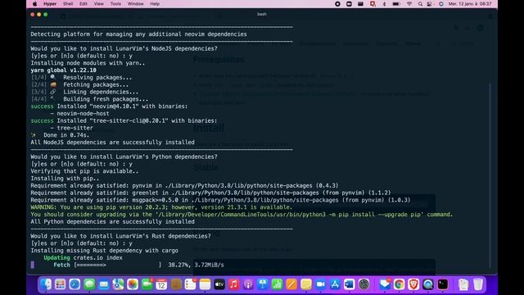Click "All NodeJS dependencies are successfully installed" line
The width and height of the screenshot is (524, 295).
coord(113,143)
